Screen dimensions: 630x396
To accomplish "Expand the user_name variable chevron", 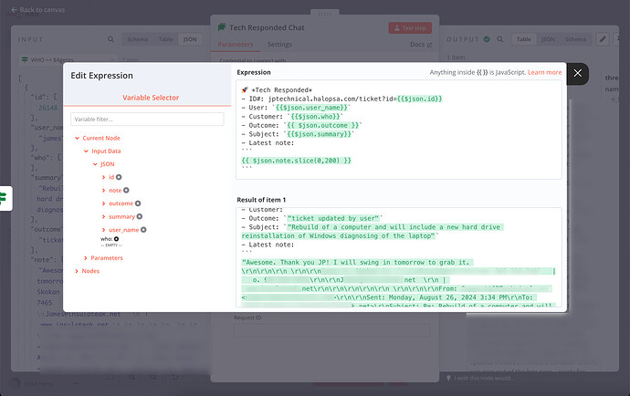I will coord(104,230).
